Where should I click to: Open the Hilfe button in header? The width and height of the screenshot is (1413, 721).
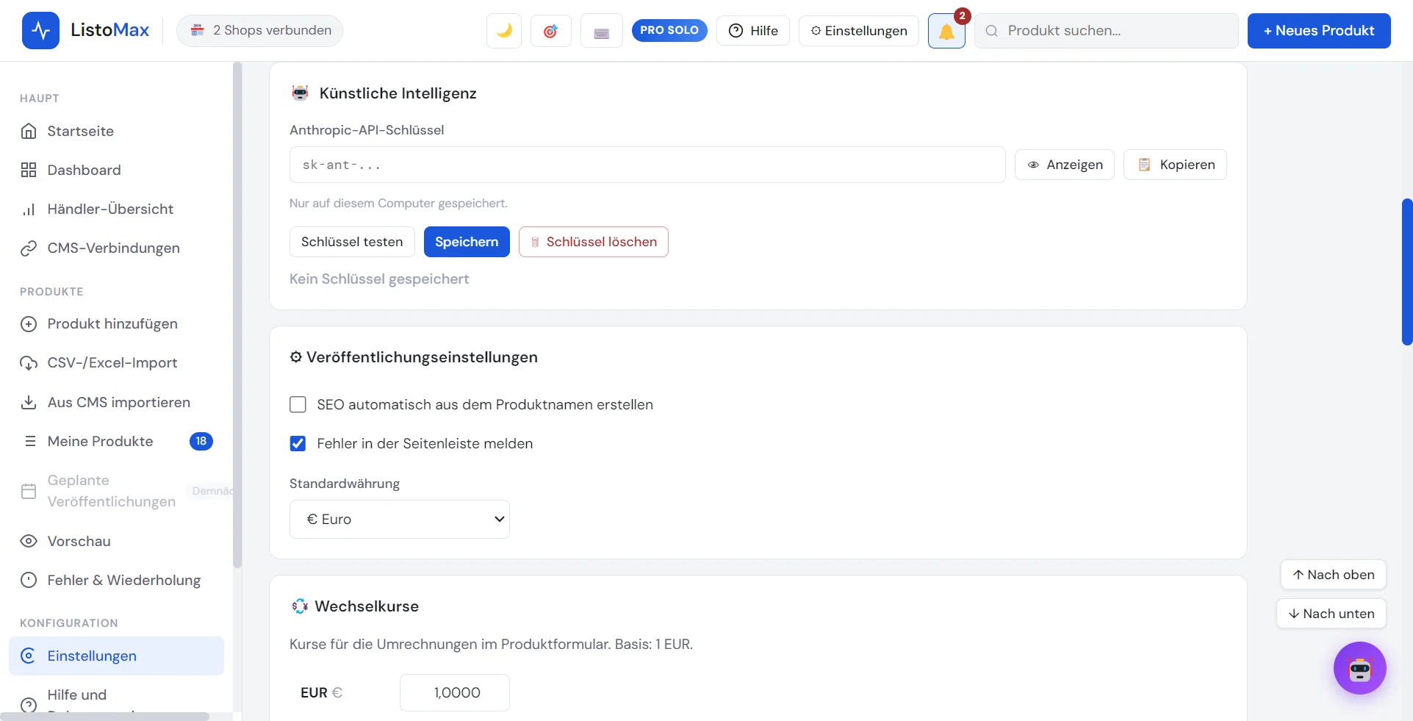pos(753,31)
